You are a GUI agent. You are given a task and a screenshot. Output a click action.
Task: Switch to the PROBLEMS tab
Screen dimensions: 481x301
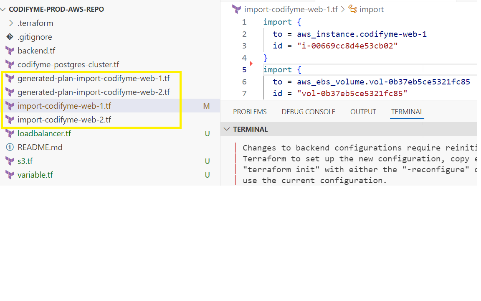coord(250,112)
